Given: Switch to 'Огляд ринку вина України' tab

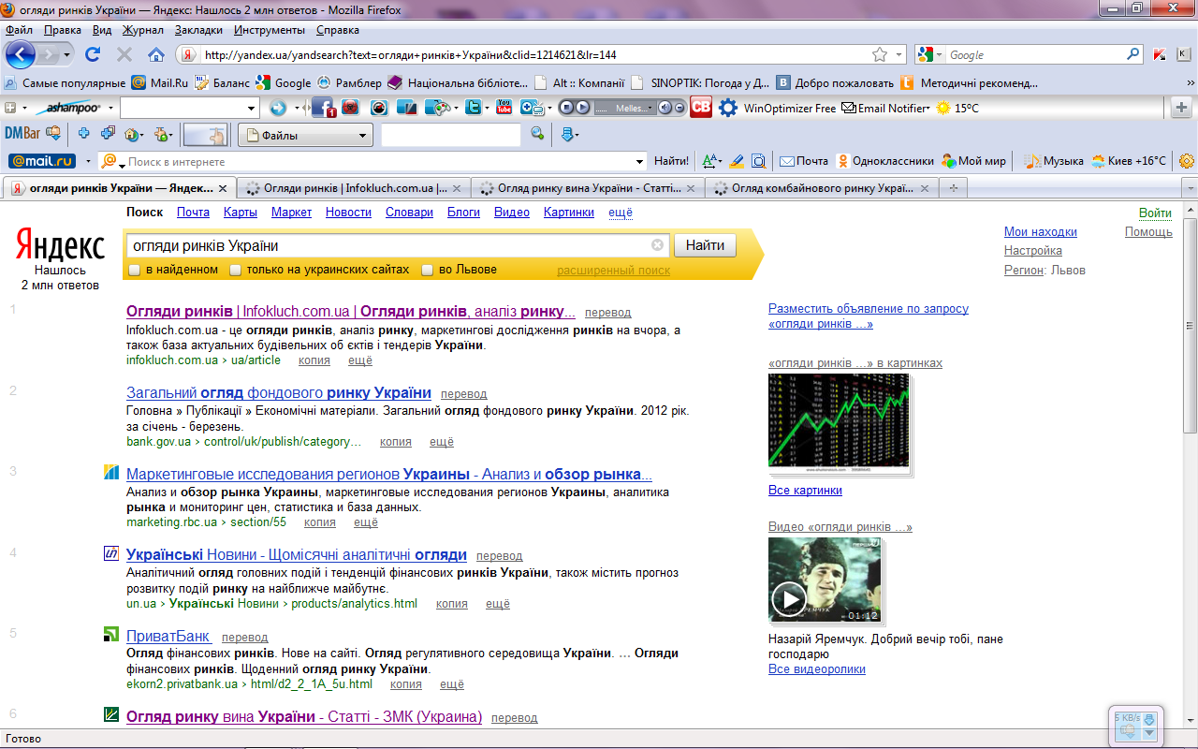Looking at the screenshot, I should [589, 188].
